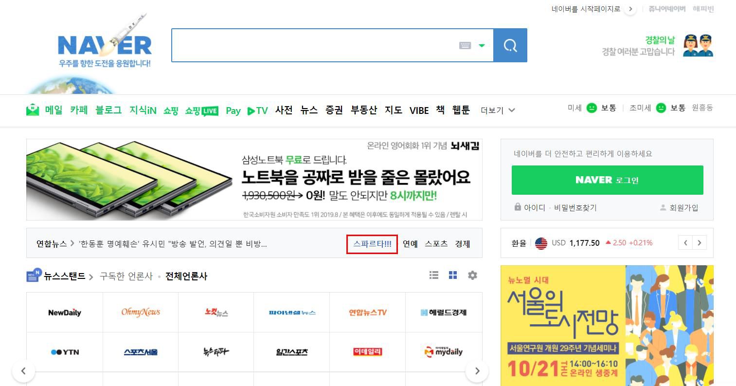Open the on-screen keyboard icon in search box
Image resolution: width=736 pixels, height=386 pixels.
click(x=465, y=45)
